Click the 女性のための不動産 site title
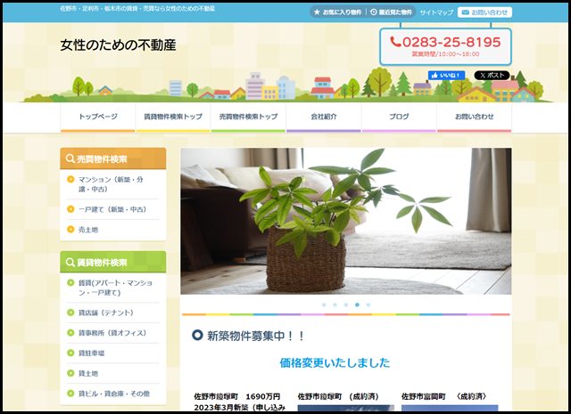Screen dimensions: 571x414 (118, 45)
